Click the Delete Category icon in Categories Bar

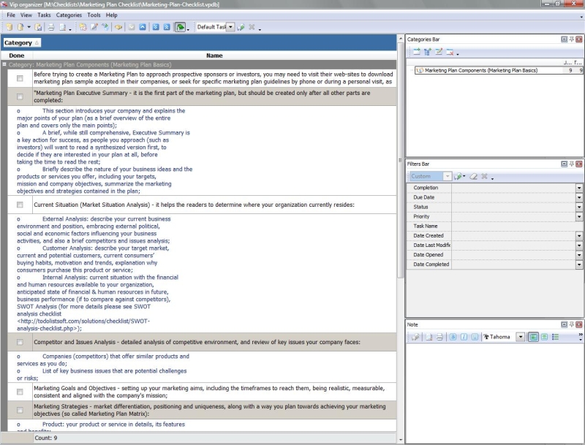[x=450, y=52]
